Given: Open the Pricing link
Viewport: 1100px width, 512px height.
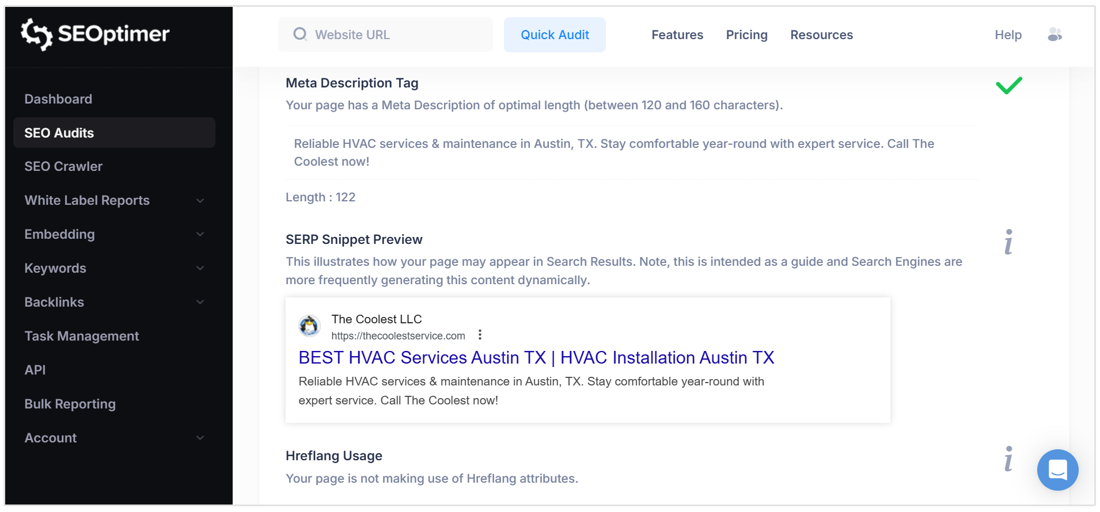Looking at the screenshot, I should point(746,35).
